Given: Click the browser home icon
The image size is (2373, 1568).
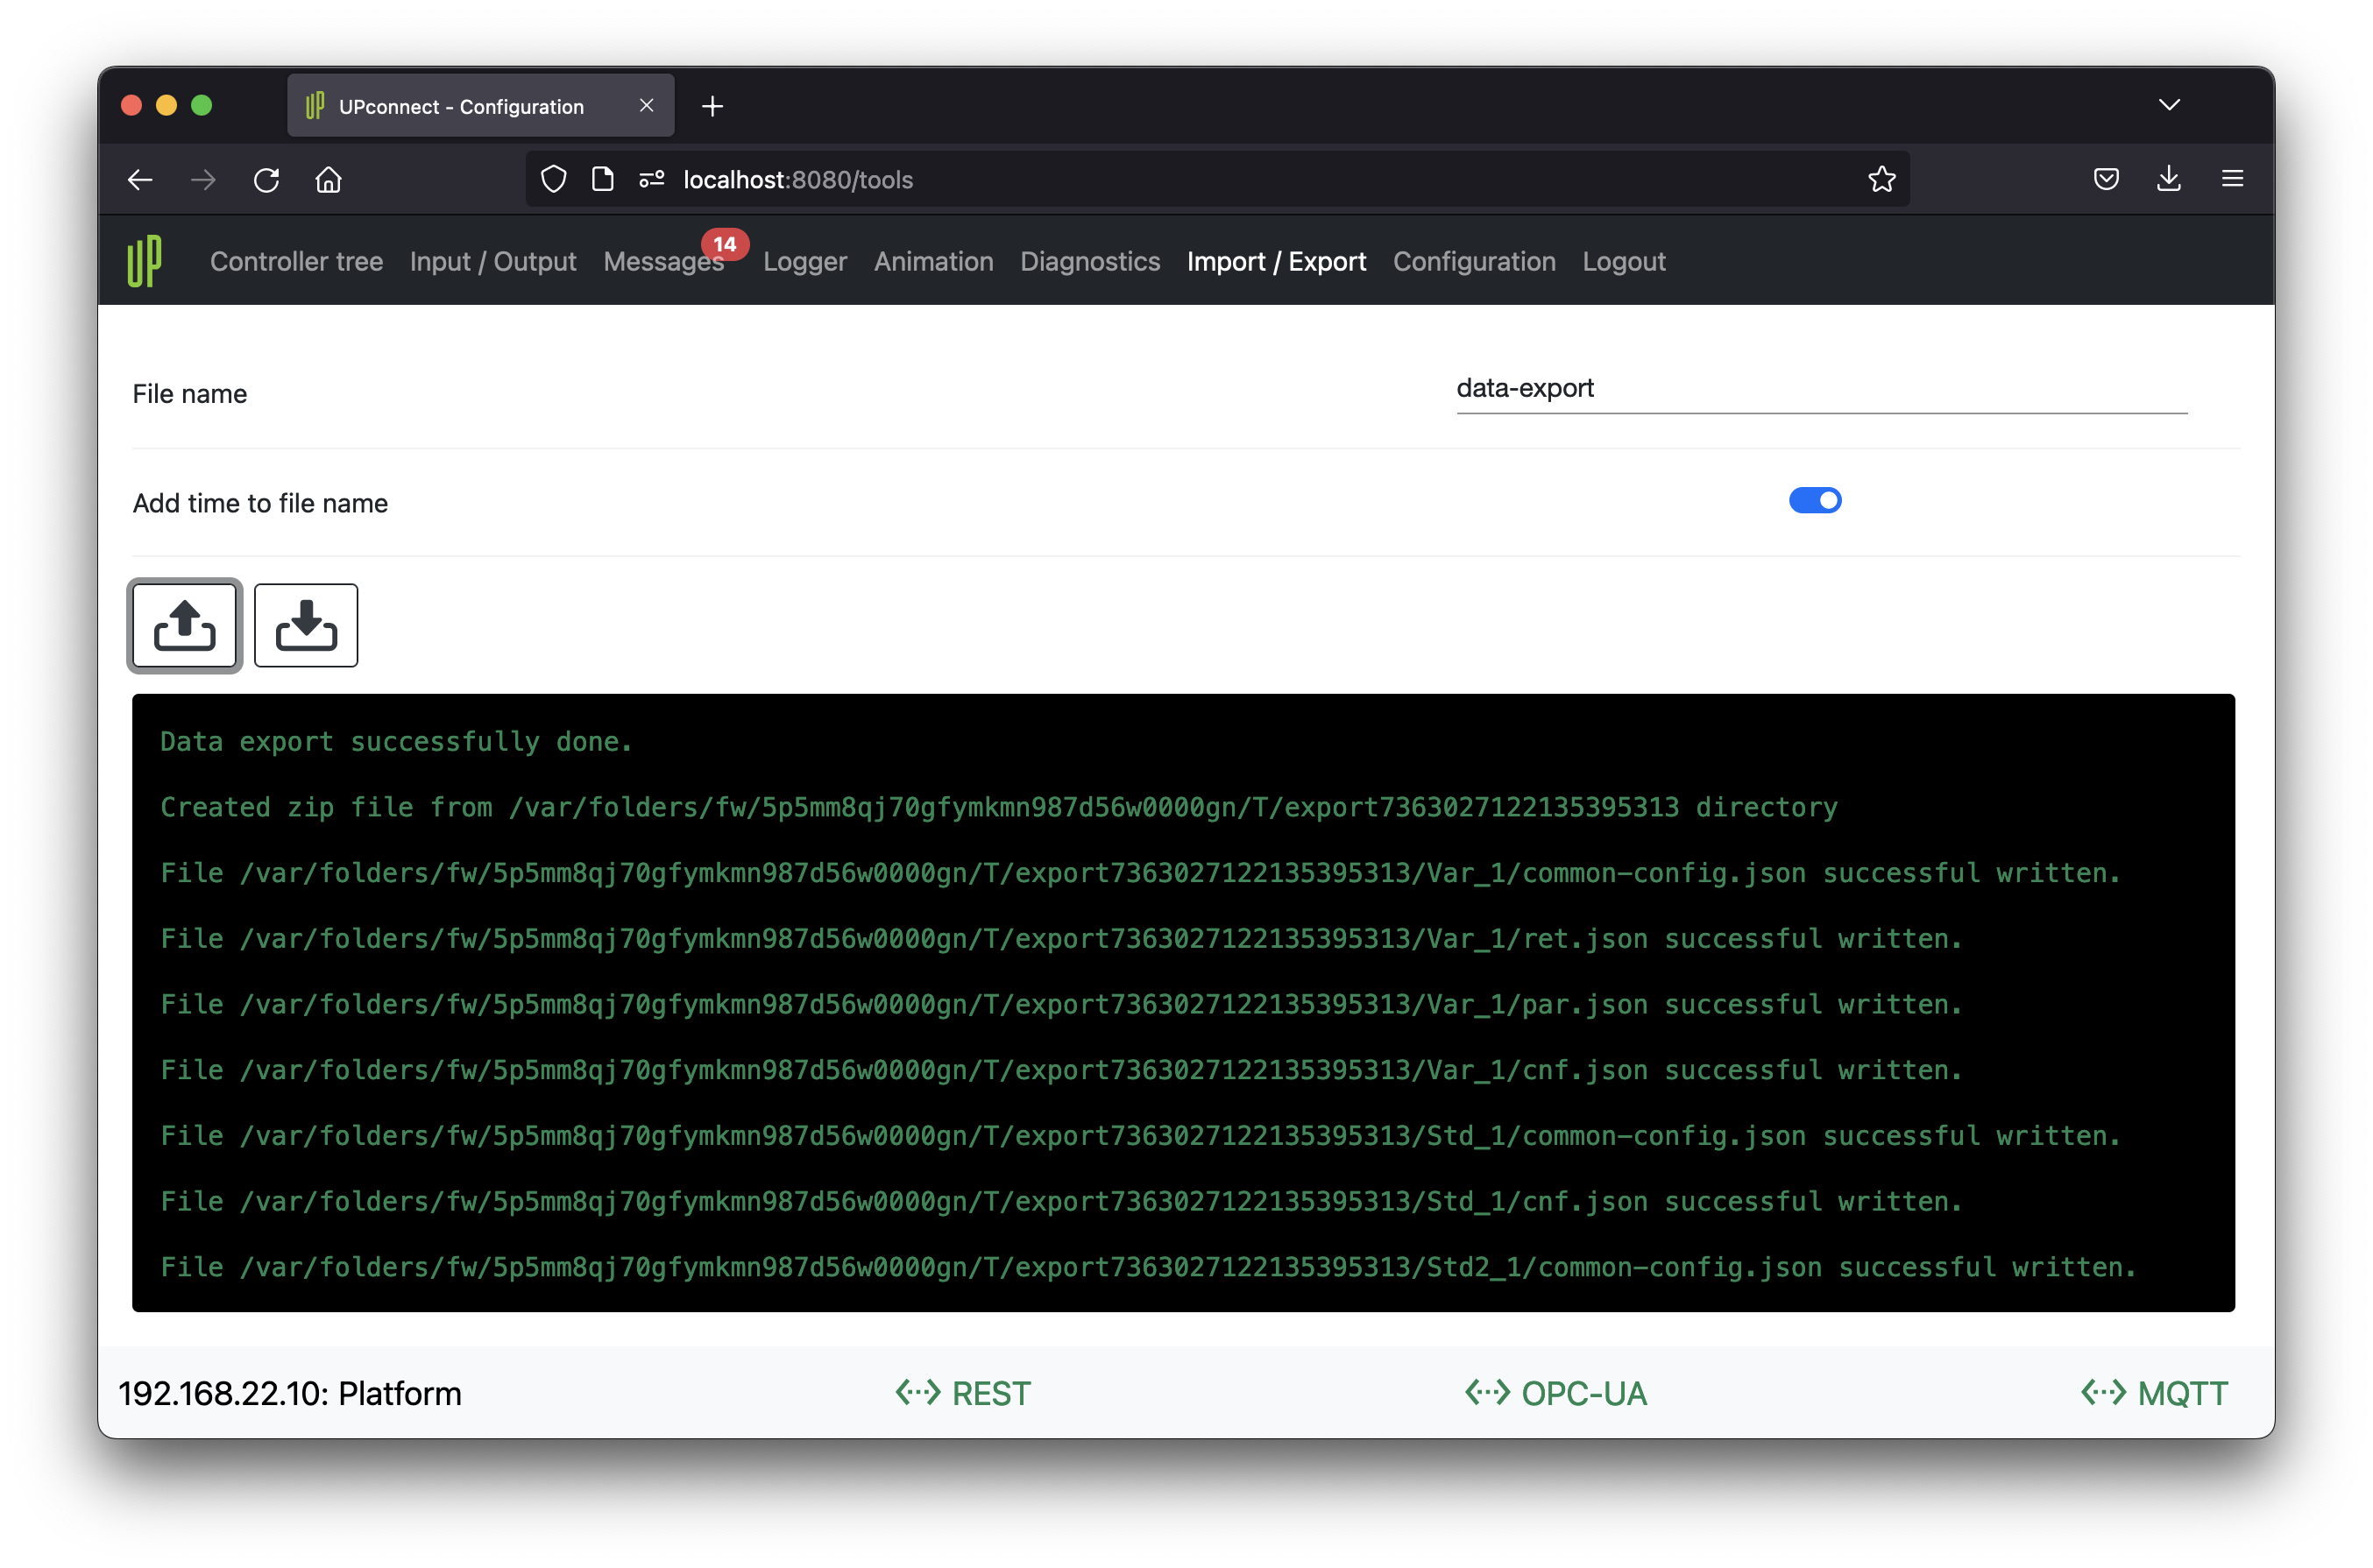Looking at the screenshot, I should (328, 180).
